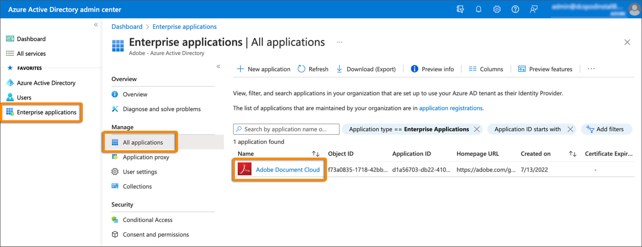Remove the Application ID starts with filter

click(x=570, y=129)
